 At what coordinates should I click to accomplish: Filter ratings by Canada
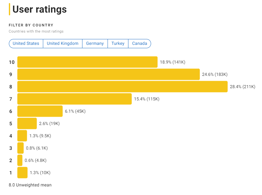point(139,43)
